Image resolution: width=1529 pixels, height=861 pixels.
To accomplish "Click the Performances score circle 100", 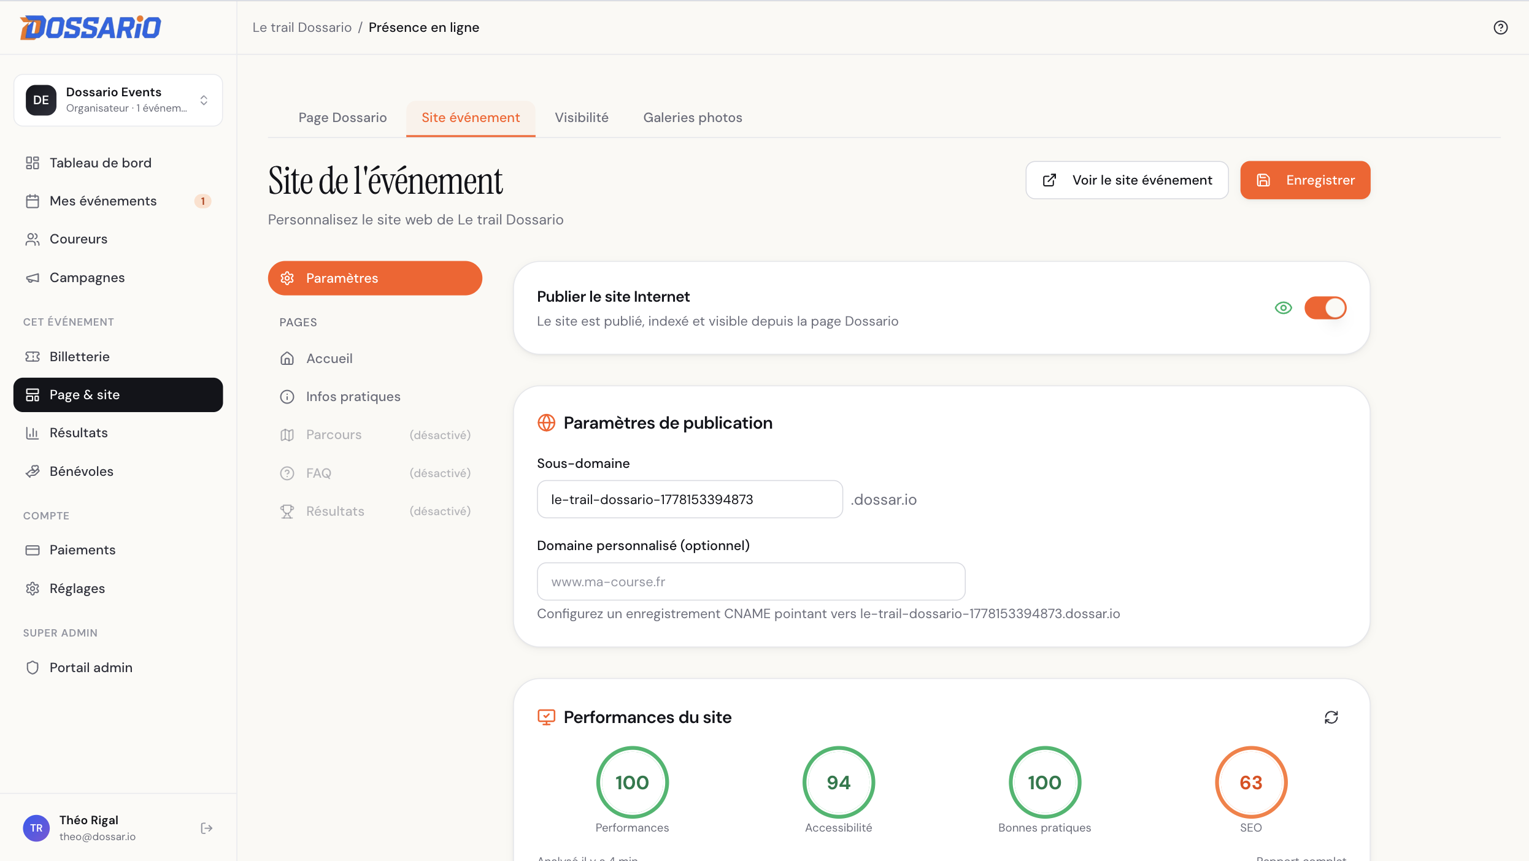I will pyautogui.click(x=632, y=783).
